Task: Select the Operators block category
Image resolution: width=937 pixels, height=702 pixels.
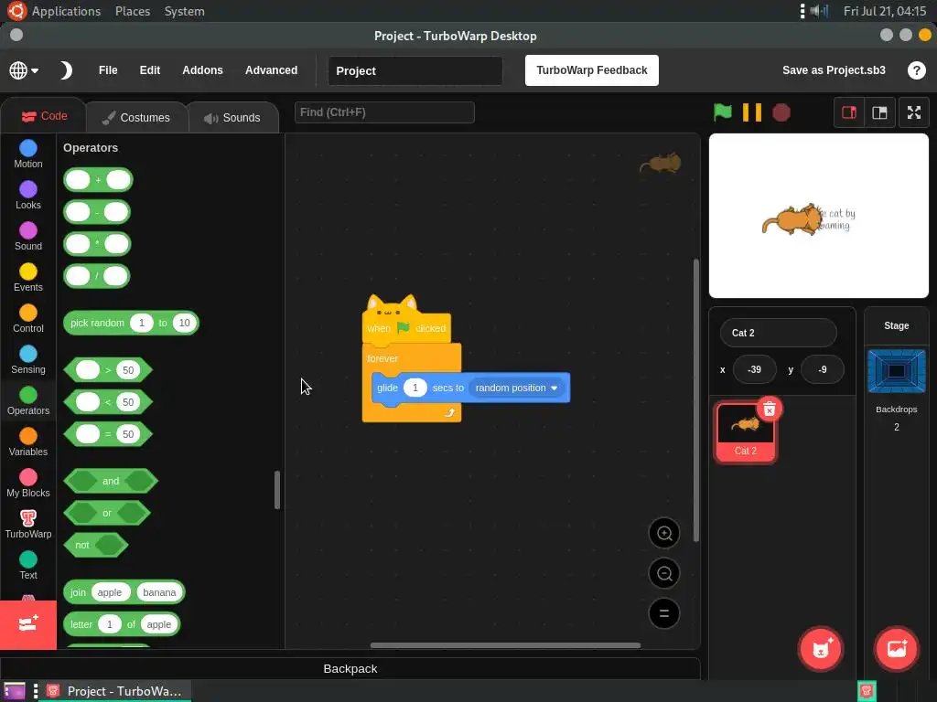Action: 28,401
